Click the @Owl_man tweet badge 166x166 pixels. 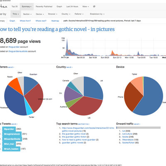click(x=9, y=144)
